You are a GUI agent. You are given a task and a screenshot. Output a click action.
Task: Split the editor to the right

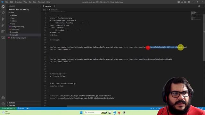point(199,6)
